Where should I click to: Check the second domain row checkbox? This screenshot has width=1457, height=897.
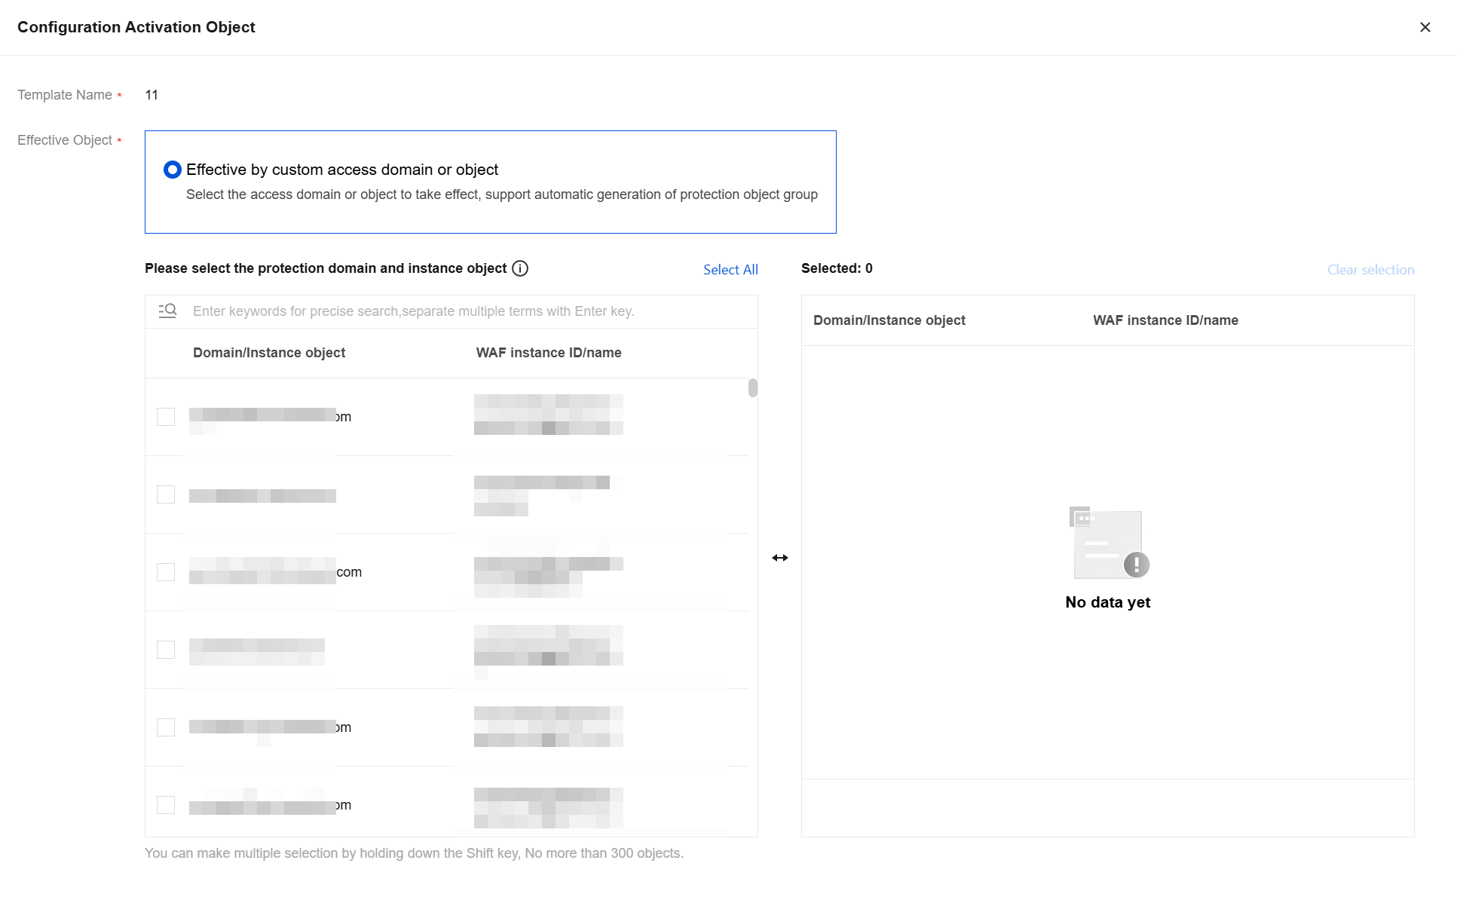[x=166, y=494]
